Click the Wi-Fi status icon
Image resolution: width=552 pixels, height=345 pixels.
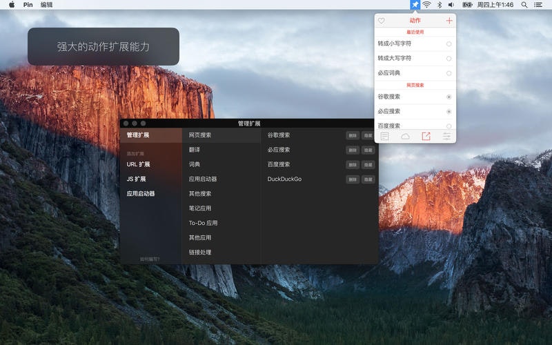pyautogui.click(x=426, y=5)
